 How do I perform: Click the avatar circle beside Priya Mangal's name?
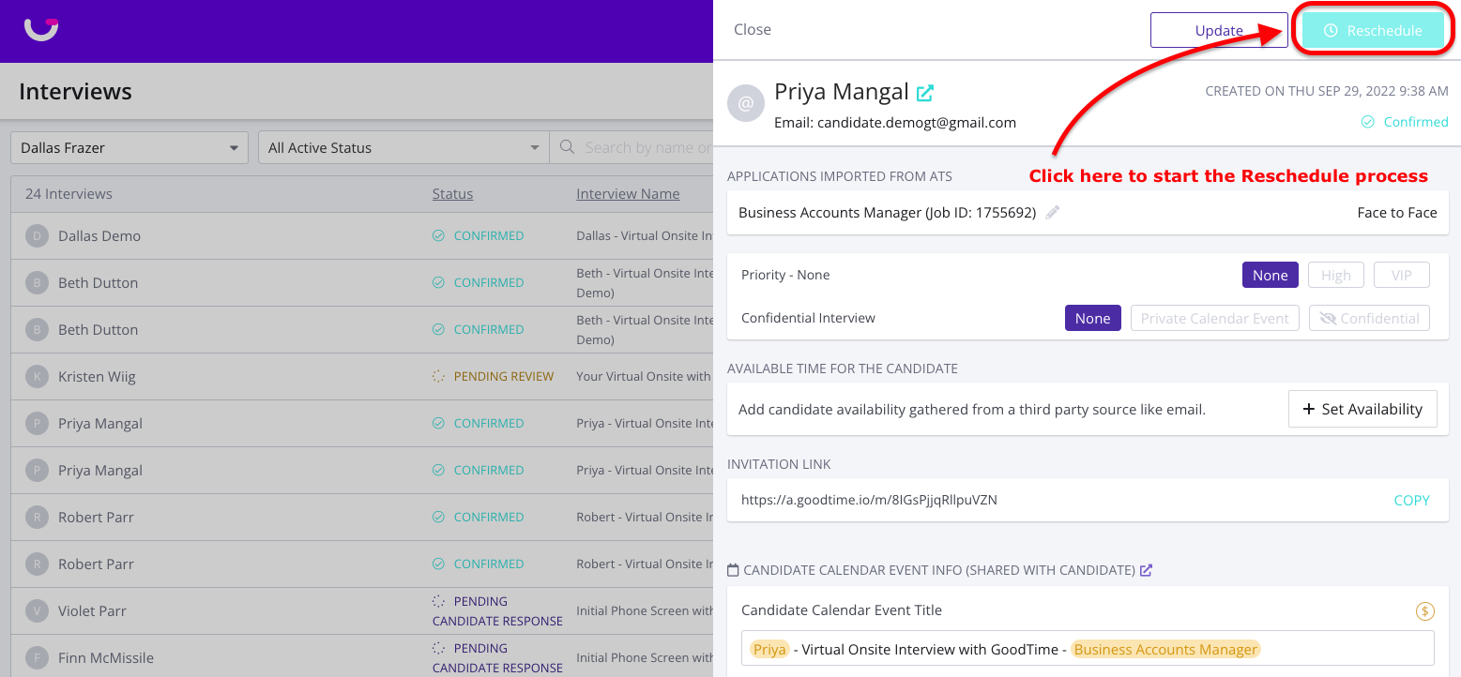pos(746,104)
